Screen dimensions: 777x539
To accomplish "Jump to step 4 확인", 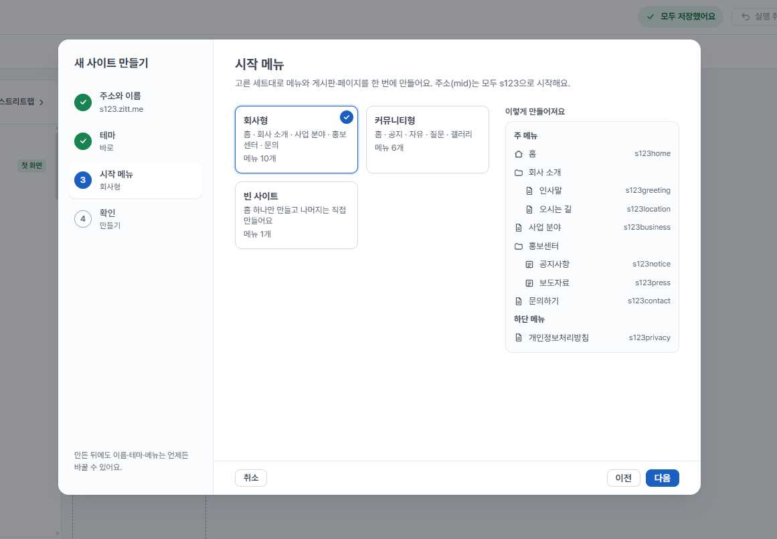I will point(135,219).
